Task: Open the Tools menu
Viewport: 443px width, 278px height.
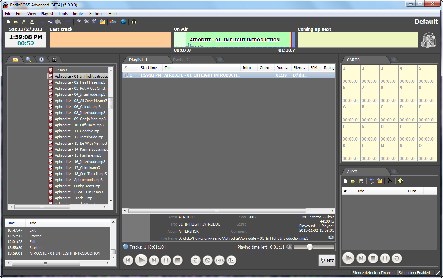Action: pyautogui.click(x=63, y=14)
